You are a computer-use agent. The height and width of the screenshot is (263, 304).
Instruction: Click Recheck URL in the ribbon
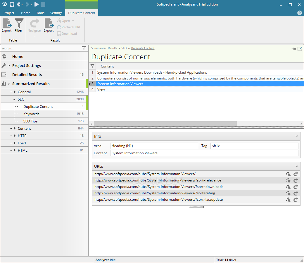(69, 27)
